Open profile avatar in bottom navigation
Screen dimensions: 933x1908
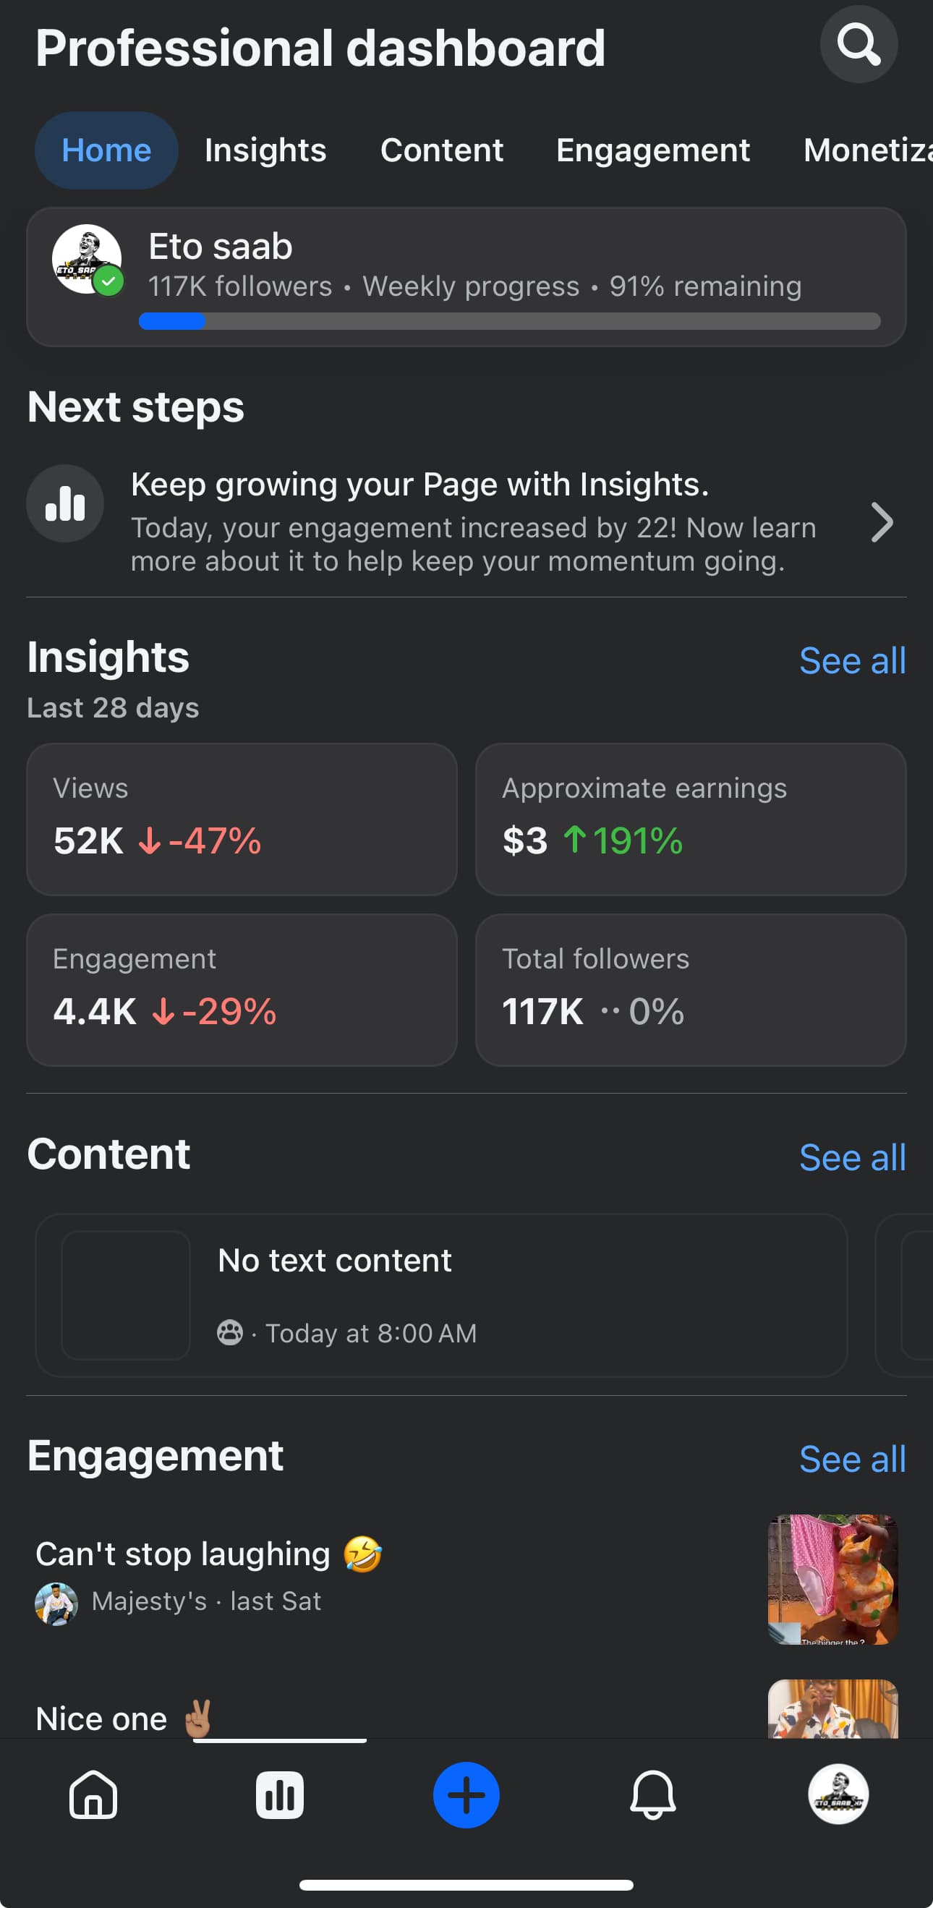click(x=838, y=1794)
